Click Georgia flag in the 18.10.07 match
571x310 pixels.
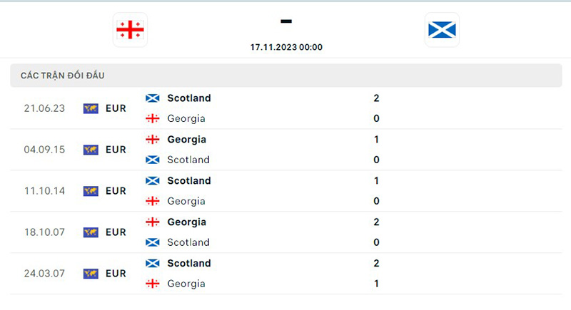pos(152,222)
